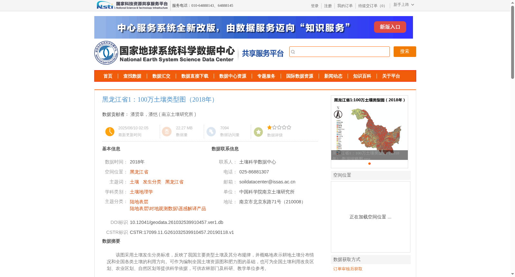
Task: Open the 数据直接下载 menu
Action: click(x=195, y=76)
